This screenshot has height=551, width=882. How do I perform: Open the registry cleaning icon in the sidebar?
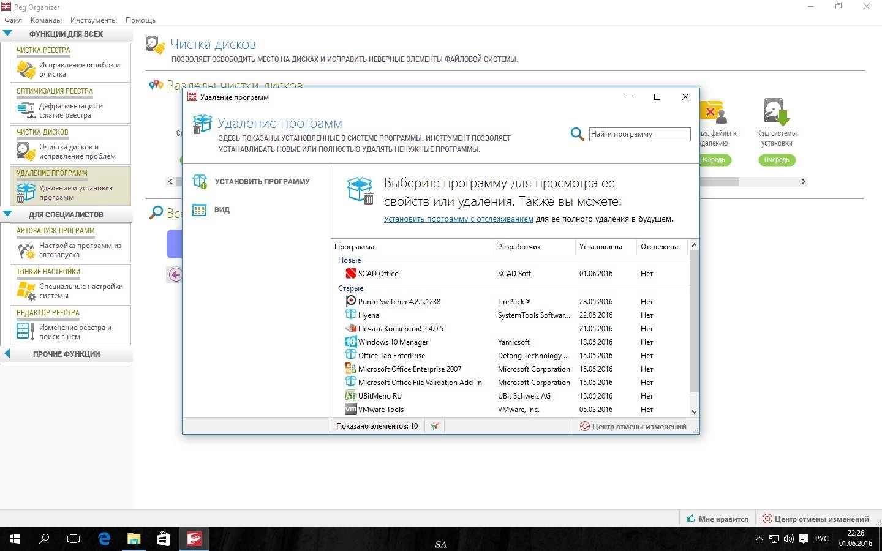click(26, 69)
